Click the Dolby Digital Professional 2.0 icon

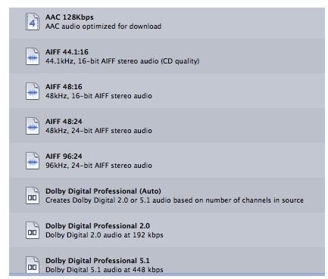(x=33, y=231)
